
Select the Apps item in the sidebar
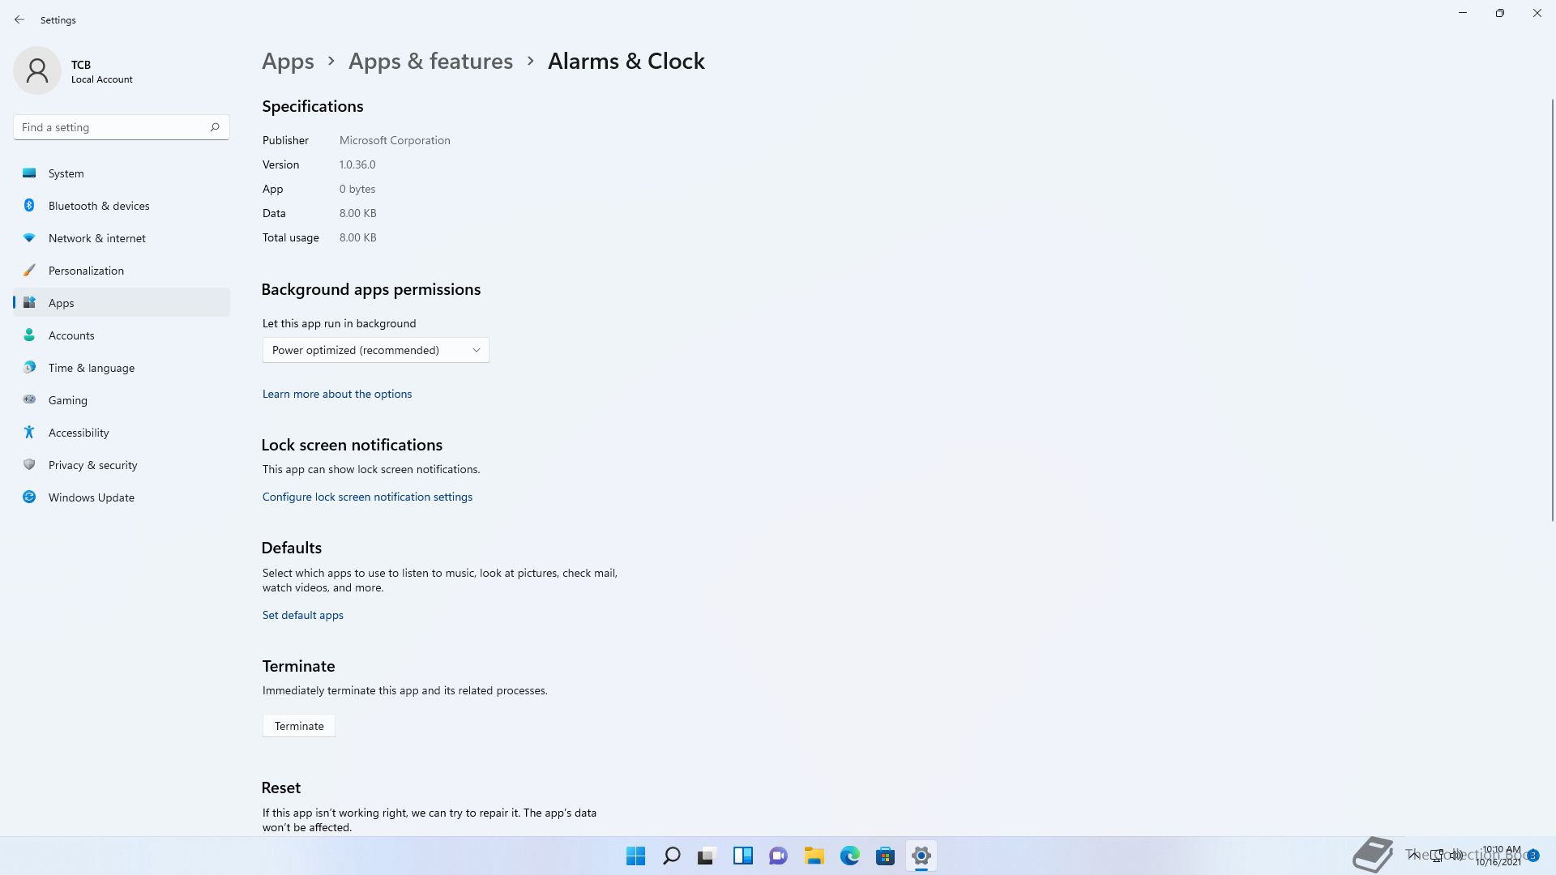click(x=122, y=303)
